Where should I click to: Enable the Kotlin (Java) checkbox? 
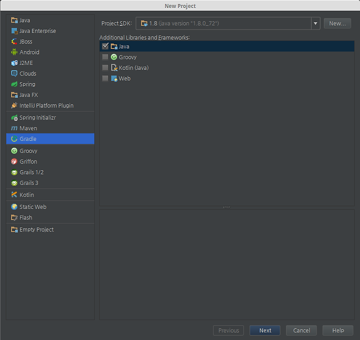pyautogui.click(x=105, y=67)
